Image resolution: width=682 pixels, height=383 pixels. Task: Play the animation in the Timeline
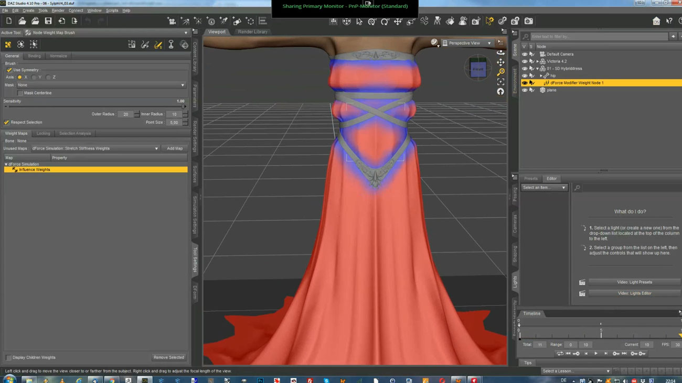click(596, 354)
